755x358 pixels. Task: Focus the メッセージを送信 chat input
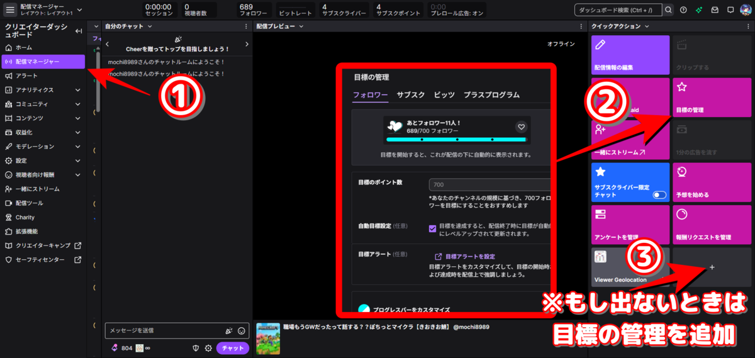pyautogui.click(x=177, y=330)
